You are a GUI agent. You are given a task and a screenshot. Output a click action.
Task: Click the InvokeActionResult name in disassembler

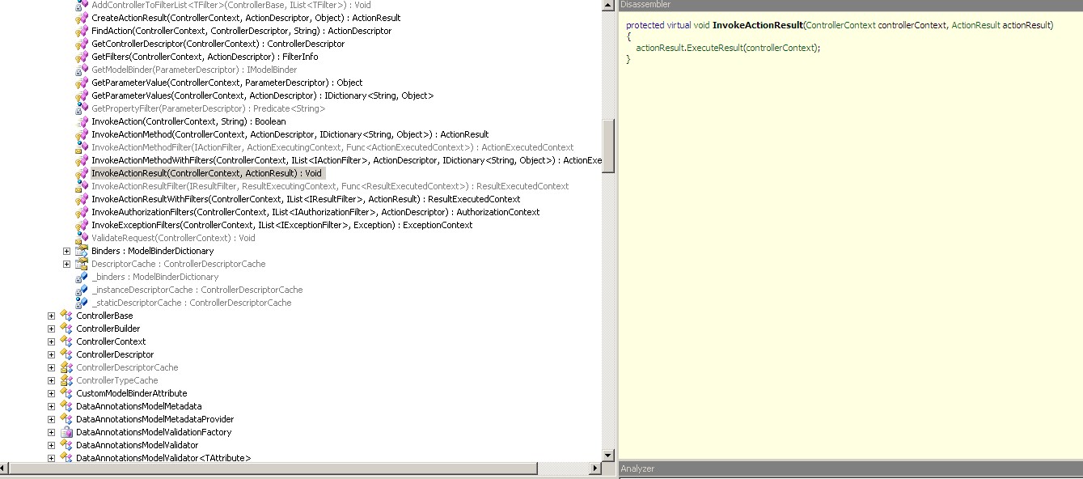pyautogui.click(x=758, y=26)
